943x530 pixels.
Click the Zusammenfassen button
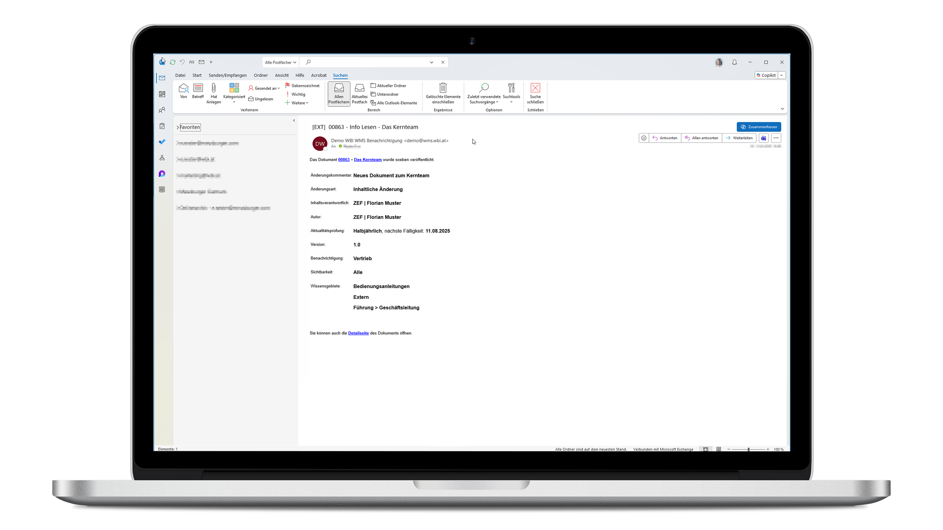click(758, 127)
